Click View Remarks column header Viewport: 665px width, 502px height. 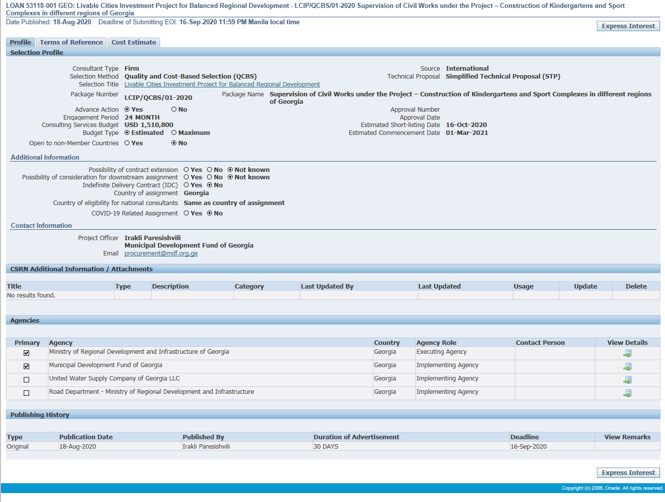[x=627, y=437]
